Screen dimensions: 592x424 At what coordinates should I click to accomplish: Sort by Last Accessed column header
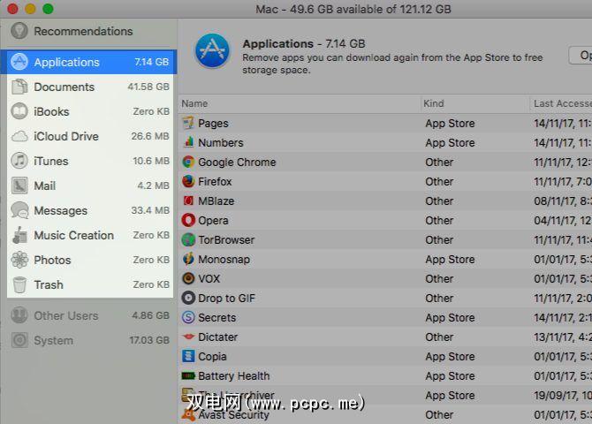point(561,103)
